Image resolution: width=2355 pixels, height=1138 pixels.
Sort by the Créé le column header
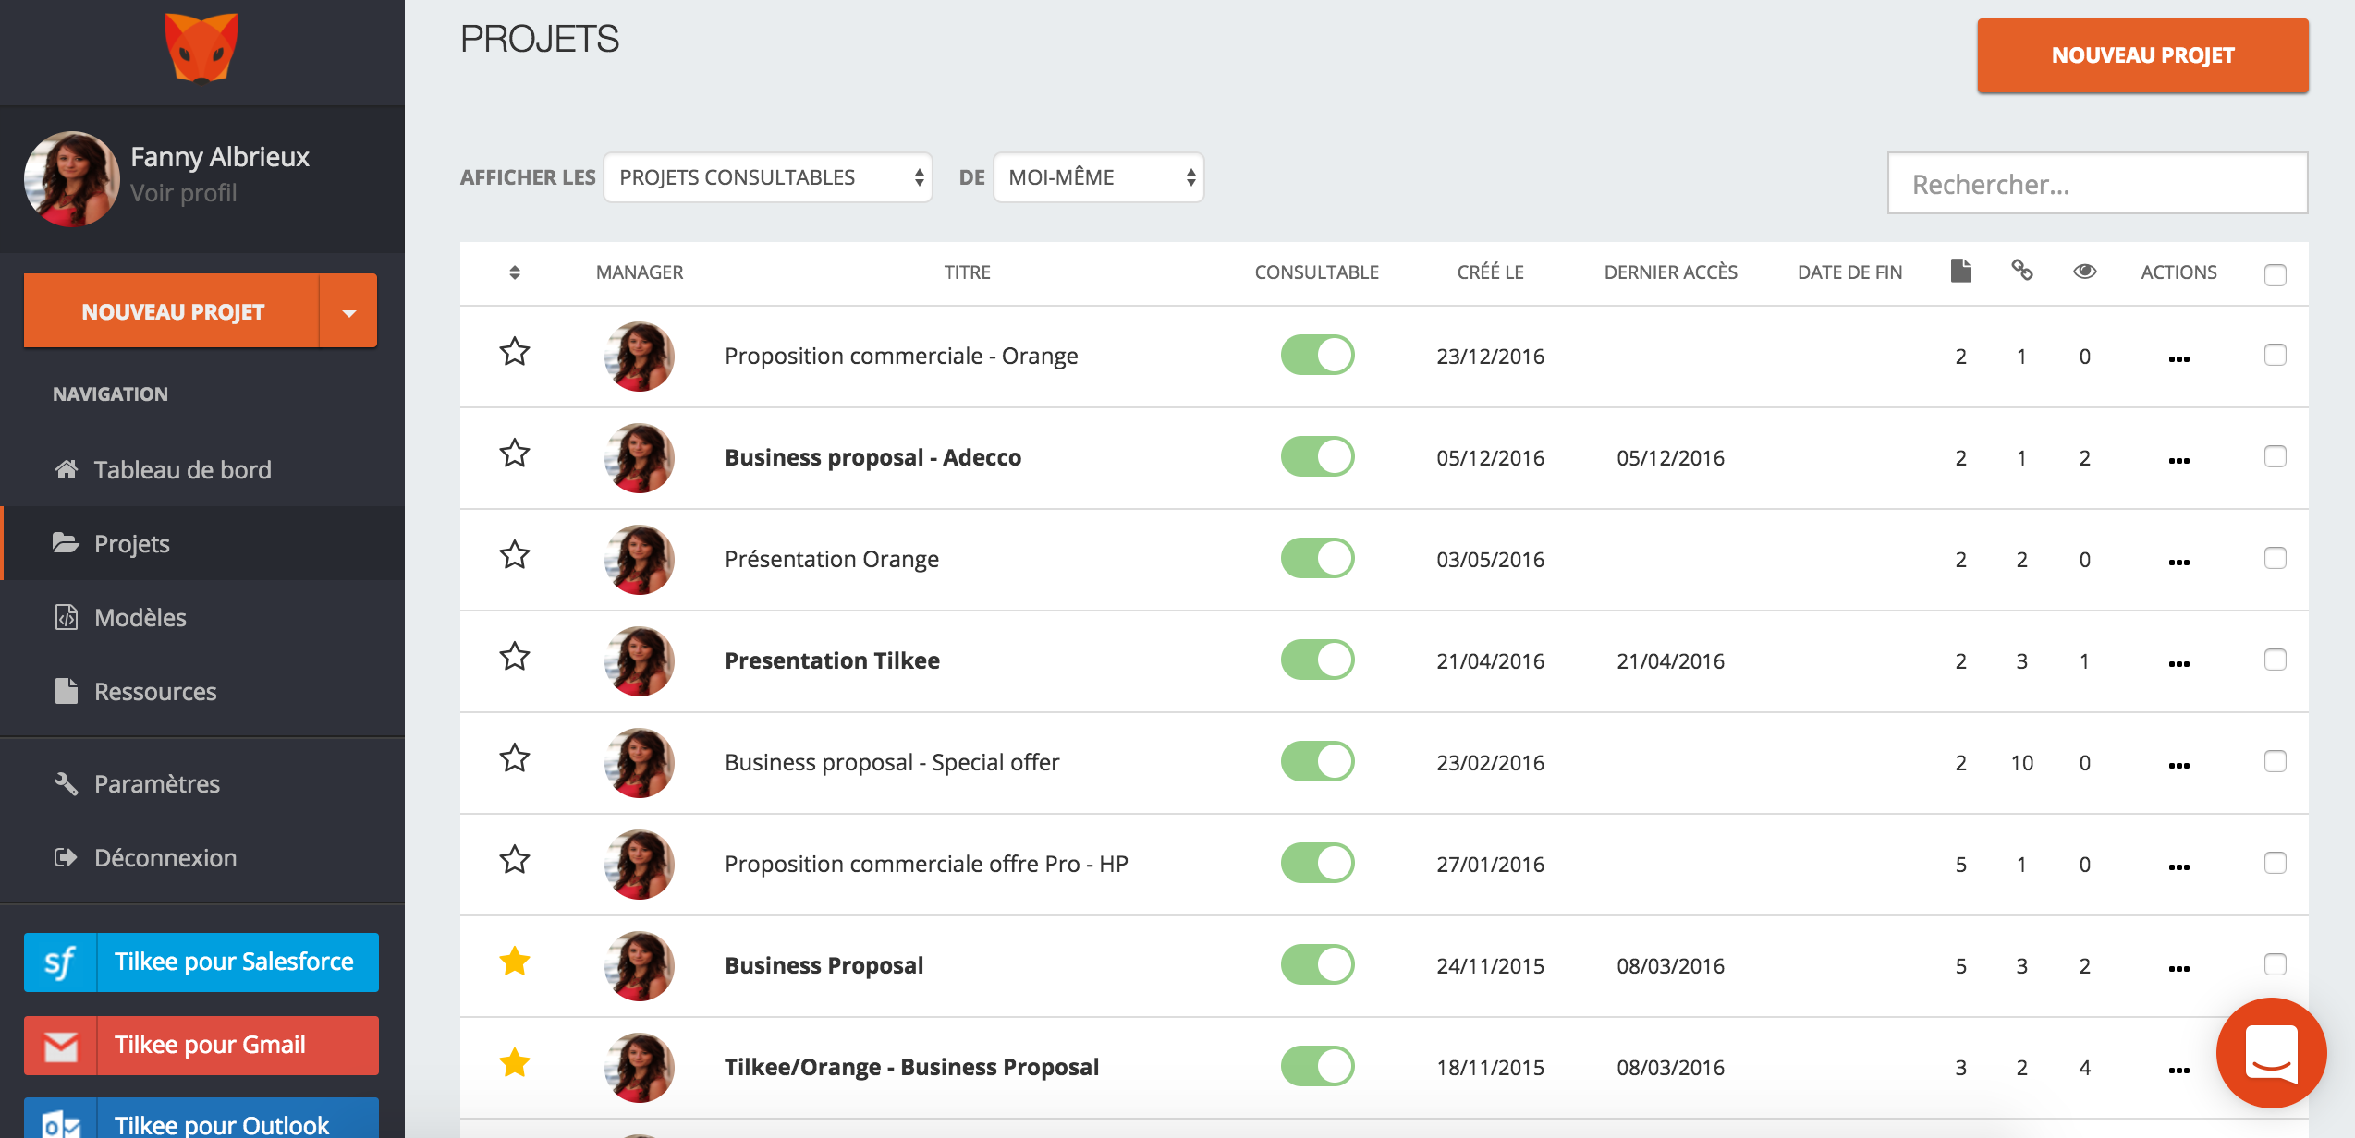(x=1490, y=272)
